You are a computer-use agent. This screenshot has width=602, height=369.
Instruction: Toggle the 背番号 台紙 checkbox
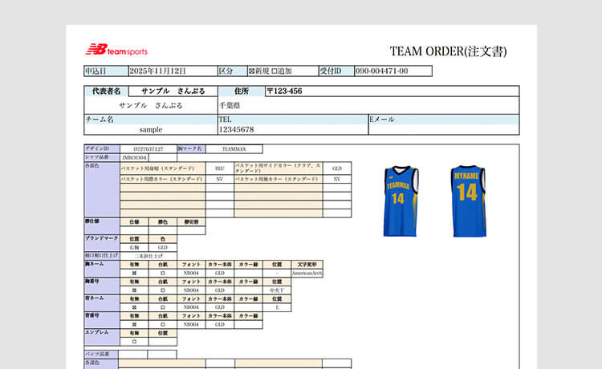pyautogui.click(x=163, y=324)
